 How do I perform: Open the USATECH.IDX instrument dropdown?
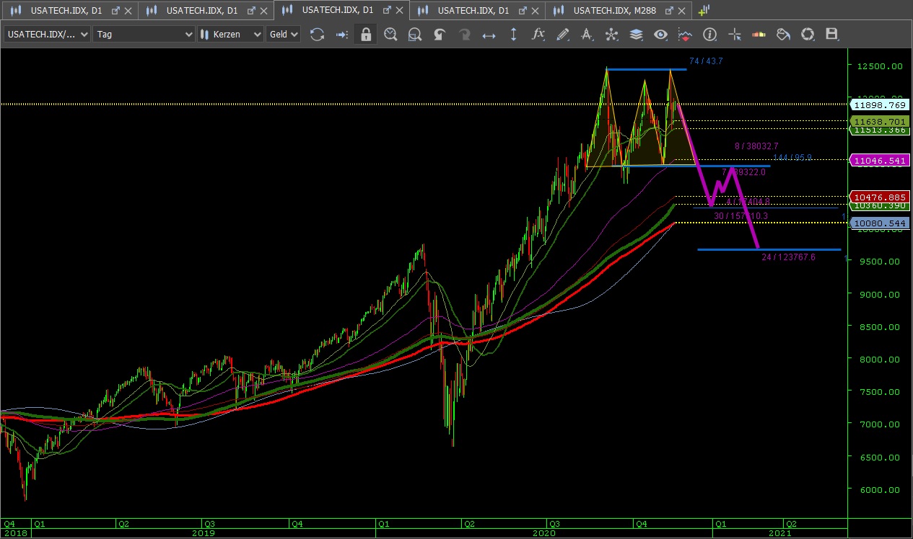click(48, 34)
